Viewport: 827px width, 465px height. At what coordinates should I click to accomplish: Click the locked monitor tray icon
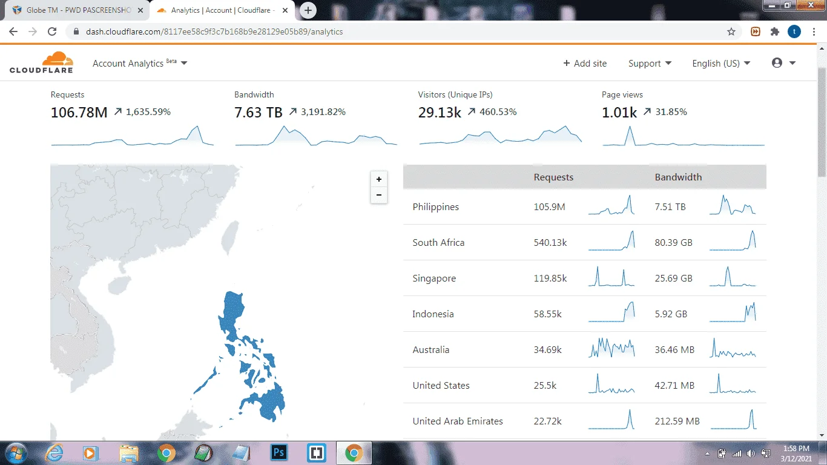(766, 453)
